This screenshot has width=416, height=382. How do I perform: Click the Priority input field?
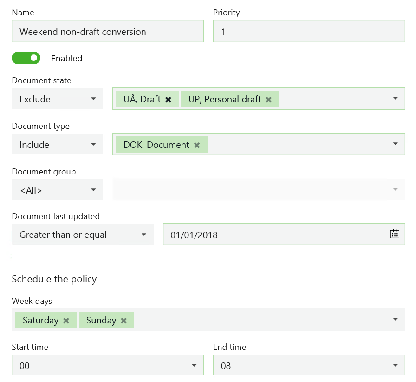point(309,32)
